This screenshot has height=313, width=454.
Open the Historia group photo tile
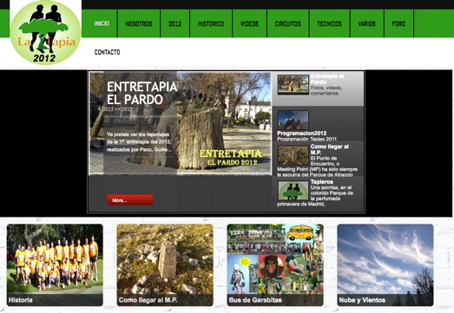55,264
